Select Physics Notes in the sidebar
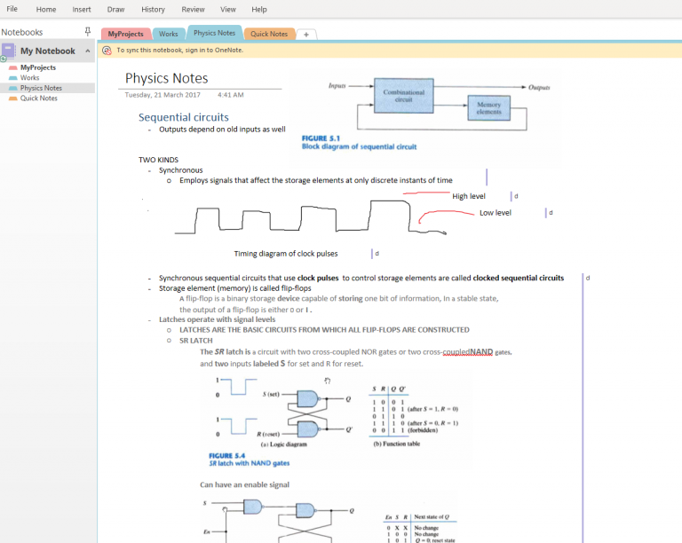 (41, 88)
